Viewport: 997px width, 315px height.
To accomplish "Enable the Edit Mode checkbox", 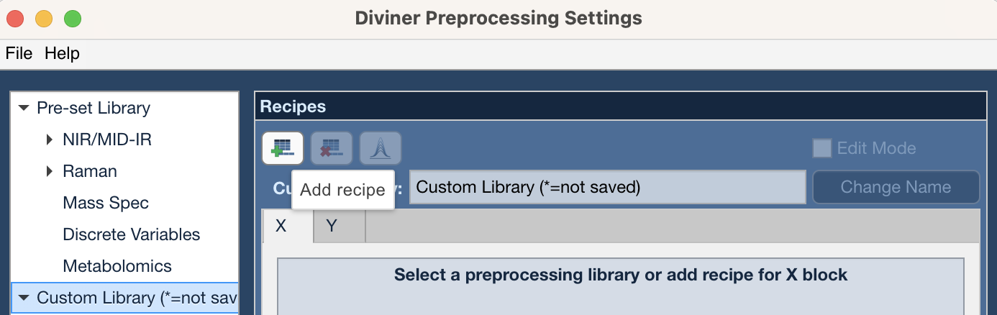I will [821, 148].
